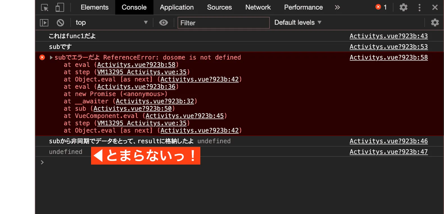Open right-side source link Activitys.vue?923b:58
This screenshot has height=214, width=444.
tap(389, 57)
